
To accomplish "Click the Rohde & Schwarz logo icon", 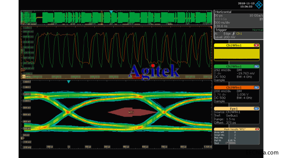I will (259, 5).
